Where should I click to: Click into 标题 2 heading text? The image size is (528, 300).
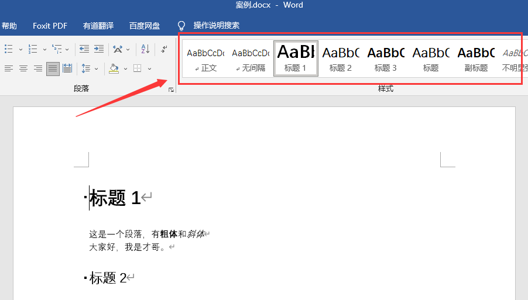pos(108,278)
